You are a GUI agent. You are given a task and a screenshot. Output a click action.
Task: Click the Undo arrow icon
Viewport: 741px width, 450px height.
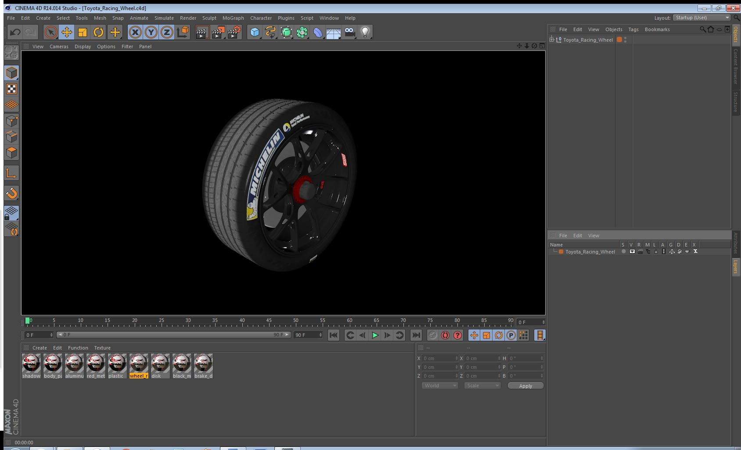[x=15, y=32]
